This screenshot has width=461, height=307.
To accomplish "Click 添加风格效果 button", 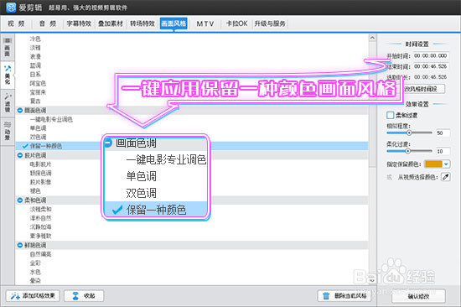I will tap(33, 296).
